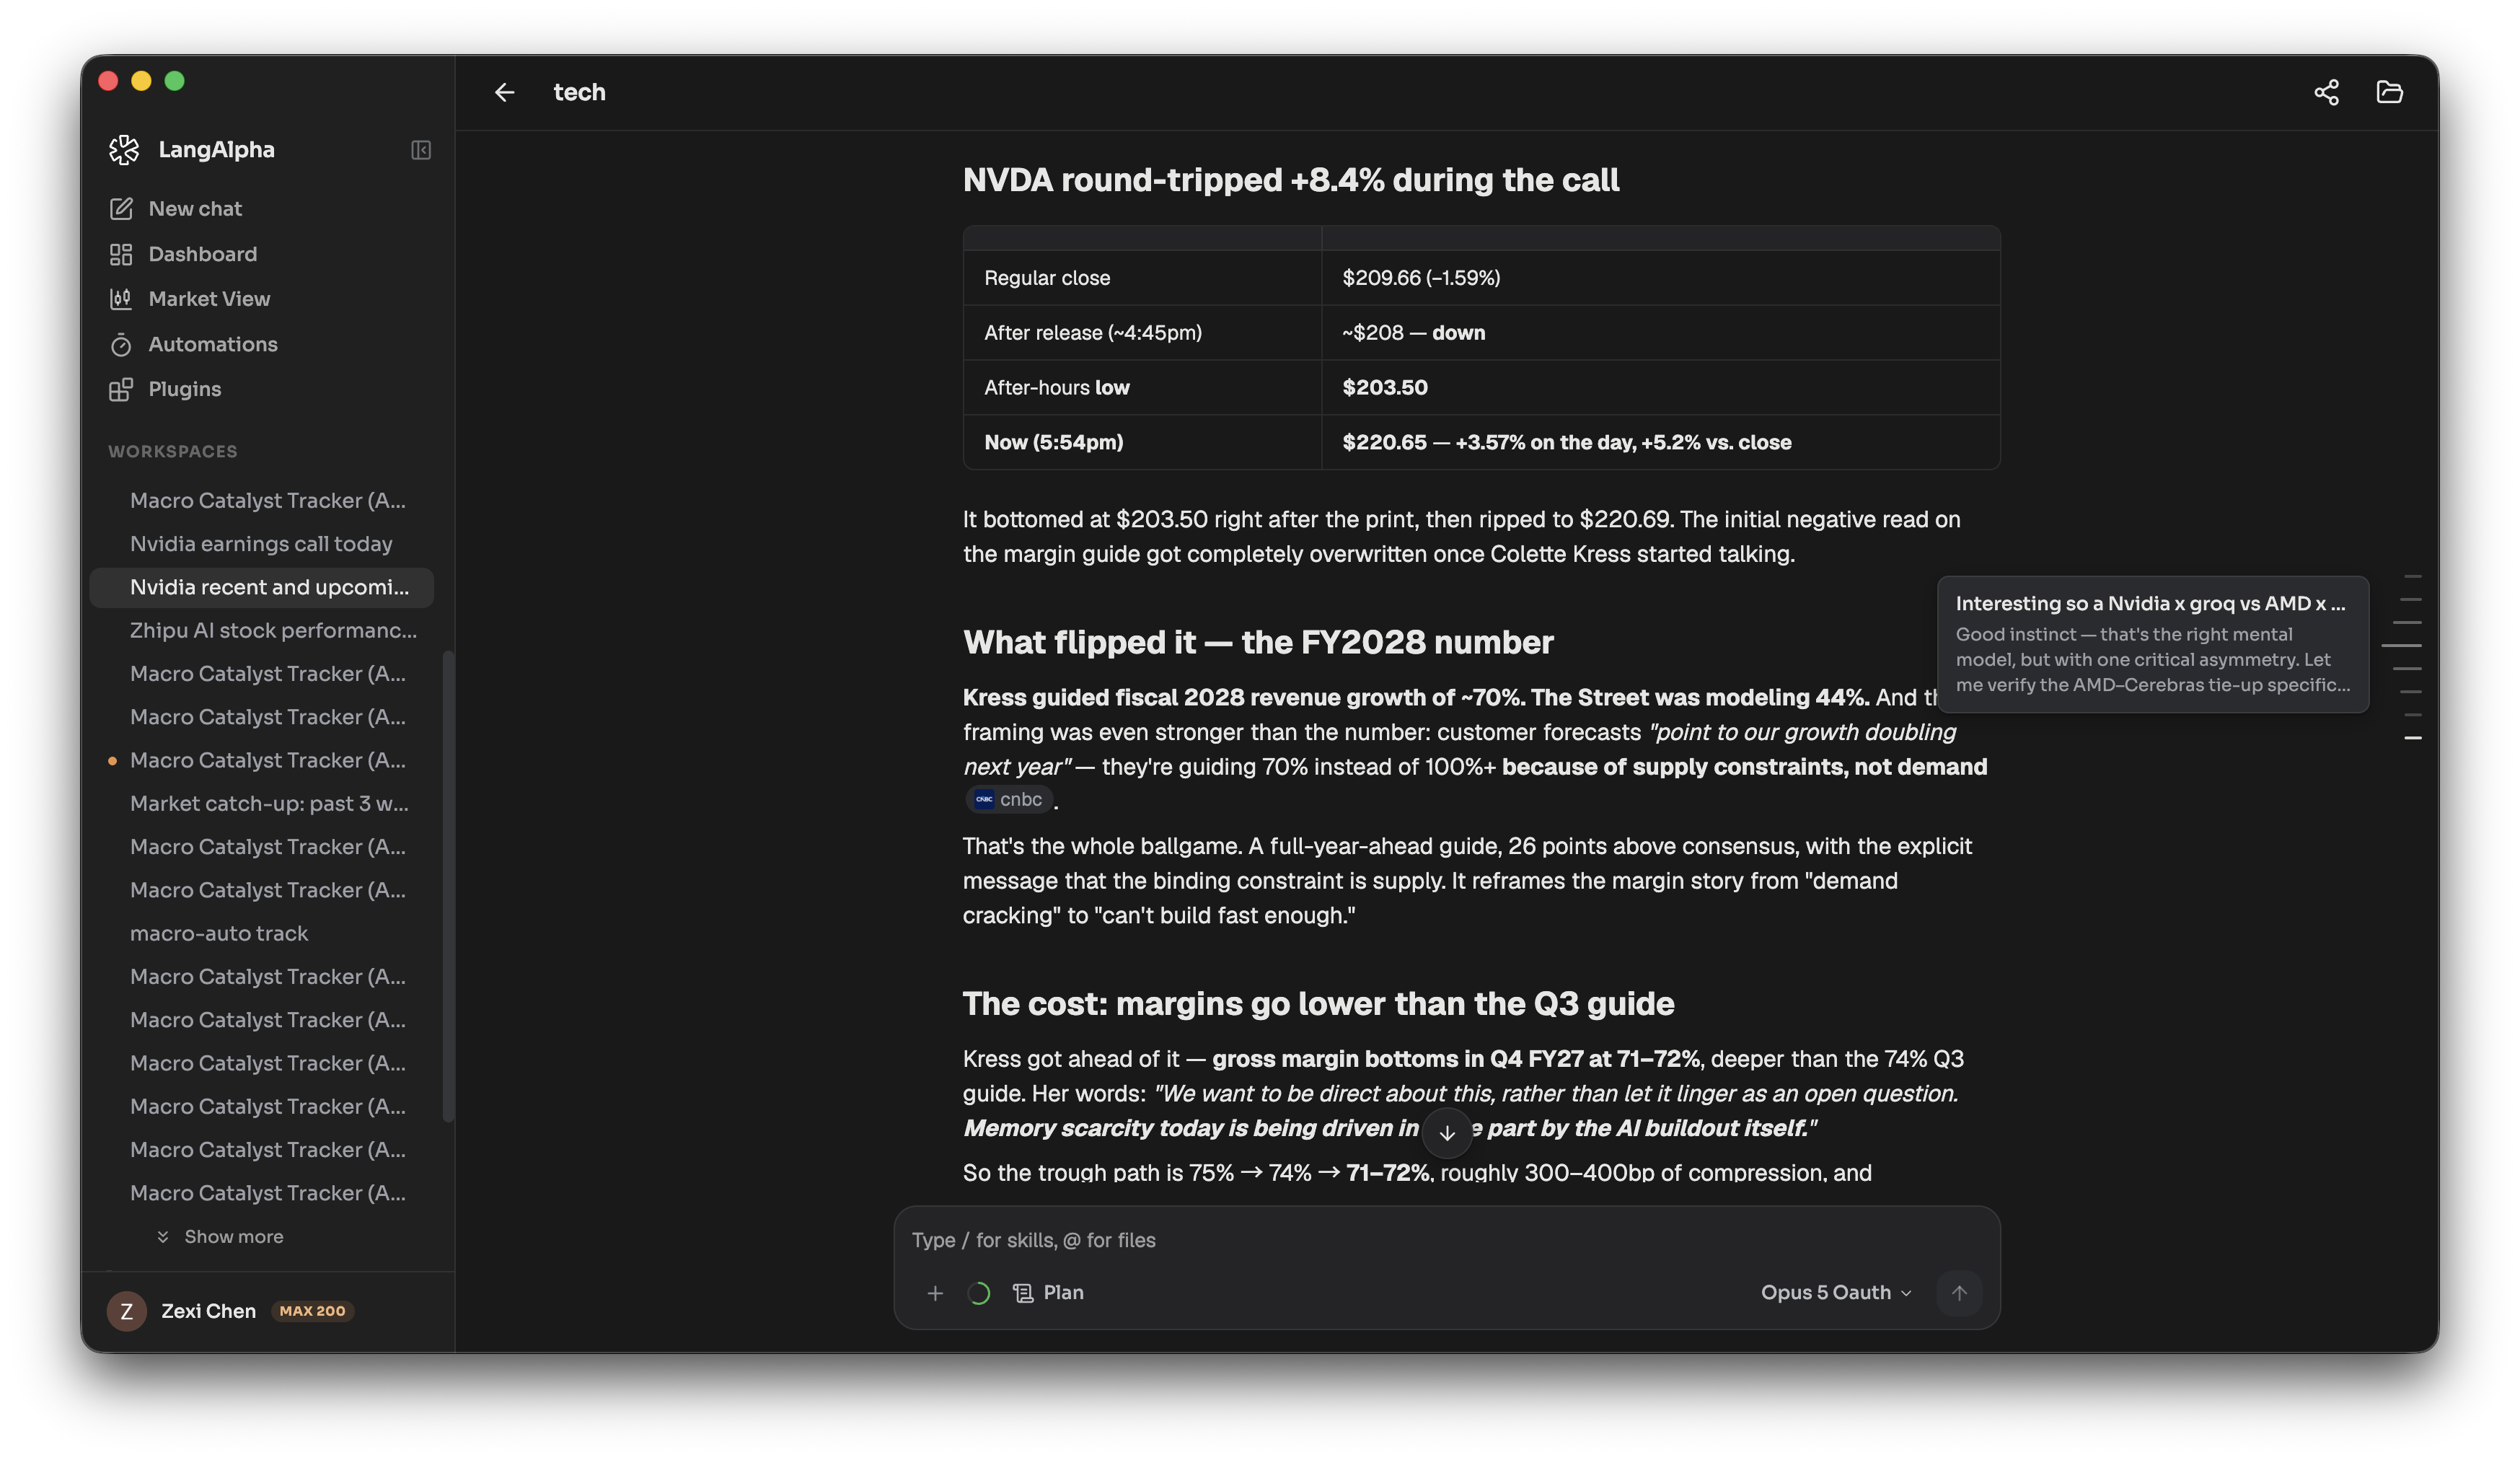Open the Opus 5 Oauth model dropdown

pos(1836,1293)
